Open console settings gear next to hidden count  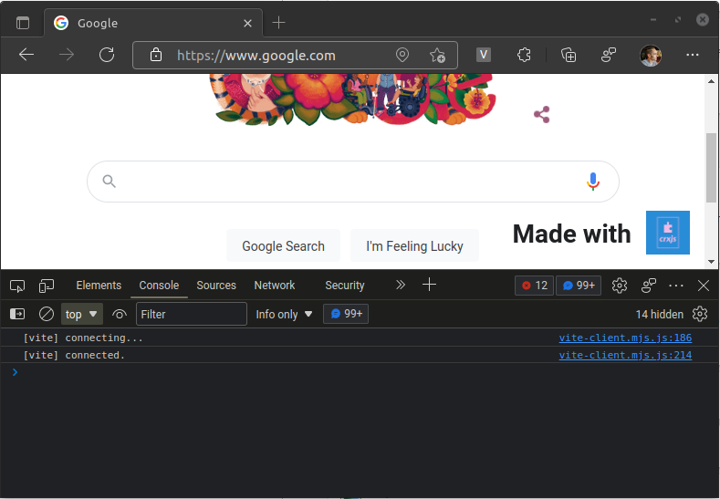tap(700, 314)
